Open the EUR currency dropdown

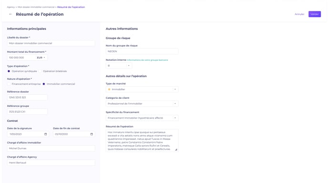coord(41,58)
